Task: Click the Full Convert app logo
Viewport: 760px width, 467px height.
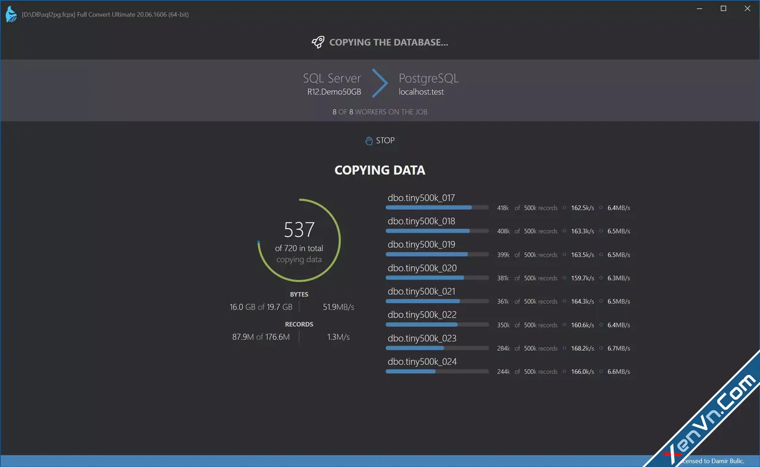Action: tap(11, 14)
